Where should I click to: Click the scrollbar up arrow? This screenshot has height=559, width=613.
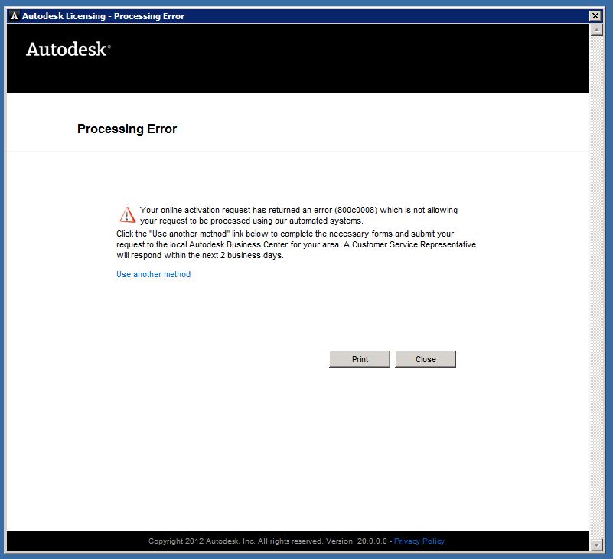pyautogui.click(x=596, y=30)
